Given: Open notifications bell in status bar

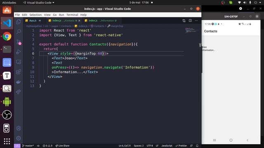Looking at the screenshot, I should point(197,146).
